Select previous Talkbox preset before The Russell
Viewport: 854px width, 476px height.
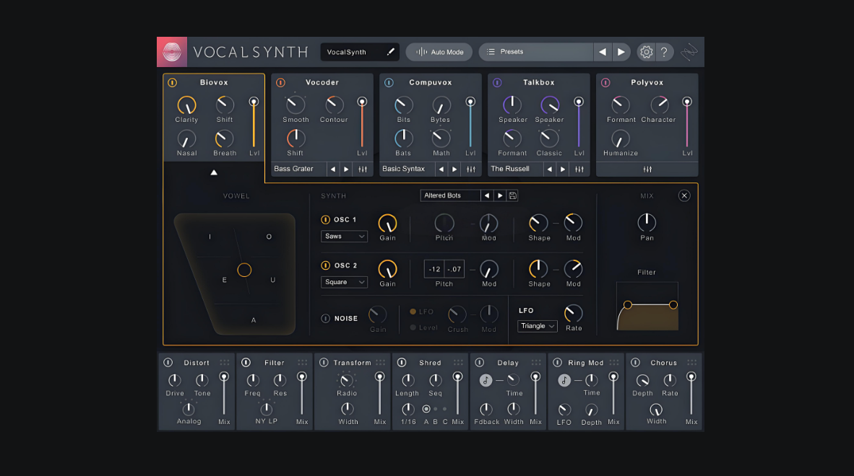pos(550,169)
